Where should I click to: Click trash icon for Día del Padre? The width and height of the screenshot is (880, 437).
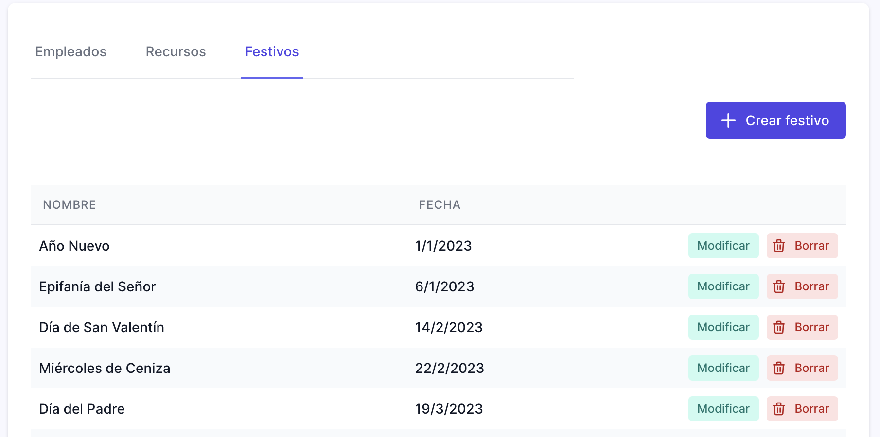coord(779,409)
